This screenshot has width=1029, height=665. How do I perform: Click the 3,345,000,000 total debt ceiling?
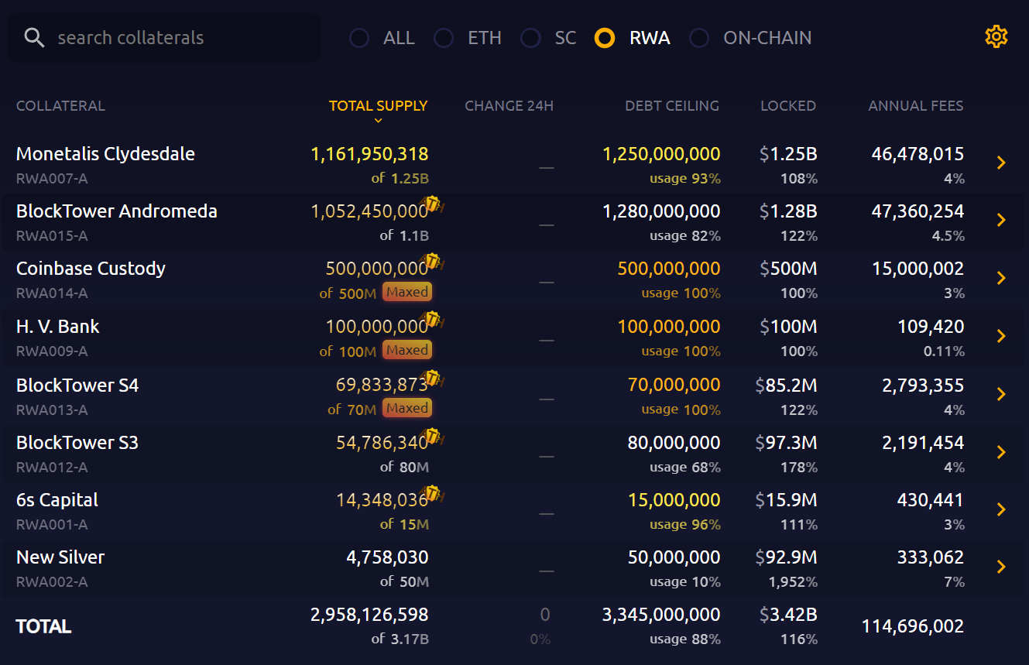(661, 615)
